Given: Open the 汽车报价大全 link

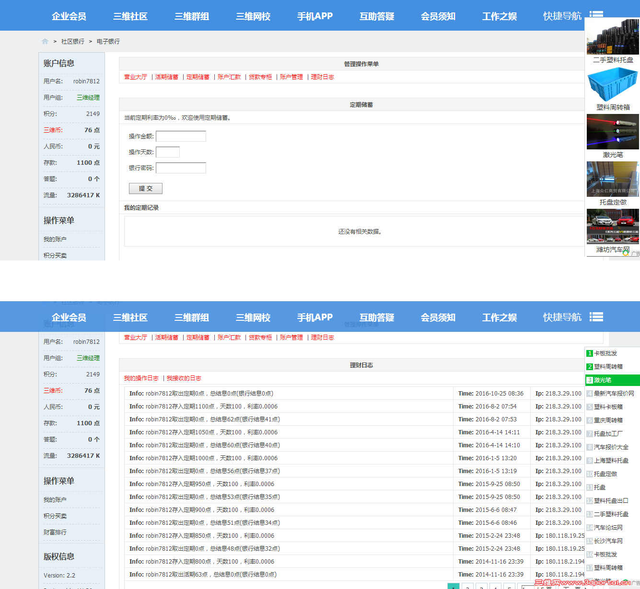Looking at the screenshot, I should click(611, 447).
